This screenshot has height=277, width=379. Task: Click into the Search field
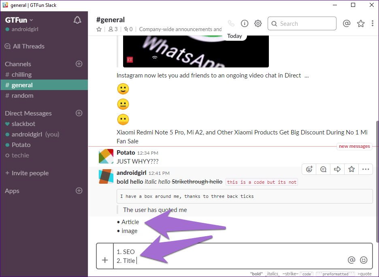(x=302, y=23)
